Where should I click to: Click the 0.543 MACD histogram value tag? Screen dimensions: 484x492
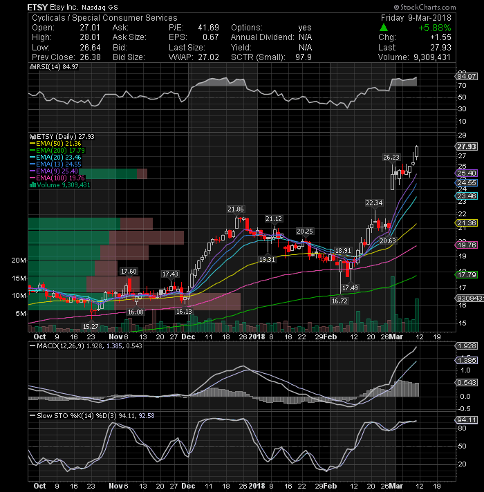click(x=467, y=383)
